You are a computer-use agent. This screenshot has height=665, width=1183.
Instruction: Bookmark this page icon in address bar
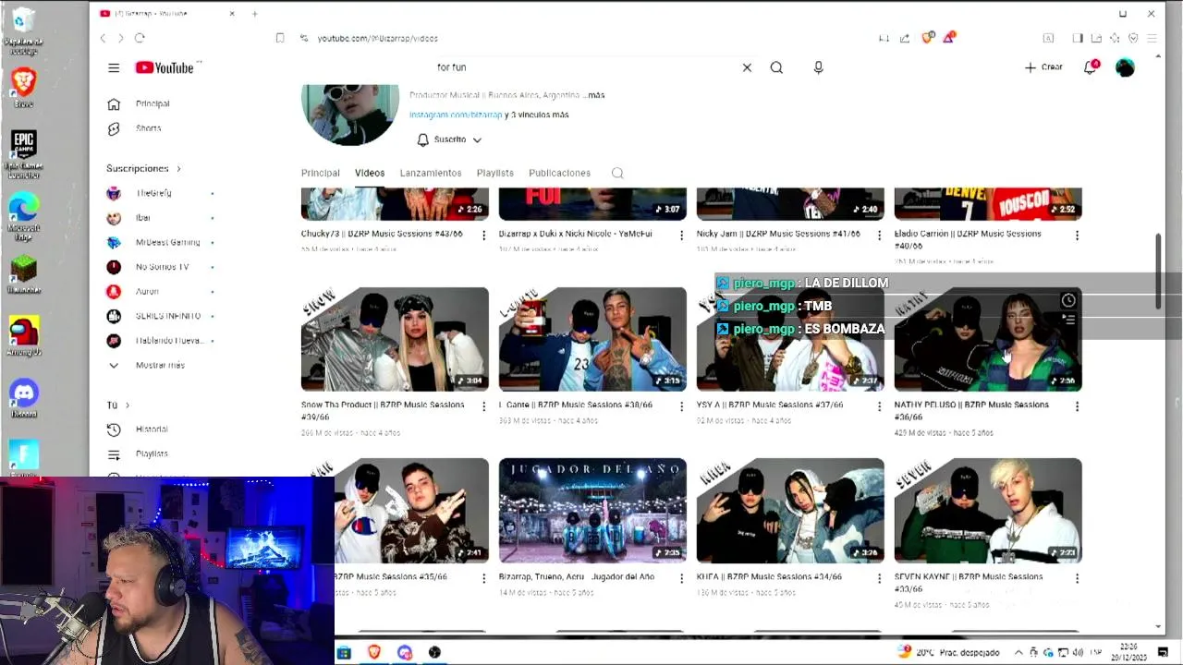click(x=280, y=38)
